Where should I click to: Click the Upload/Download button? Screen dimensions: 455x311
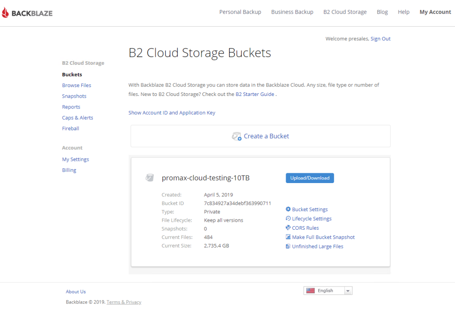[310, 178]
